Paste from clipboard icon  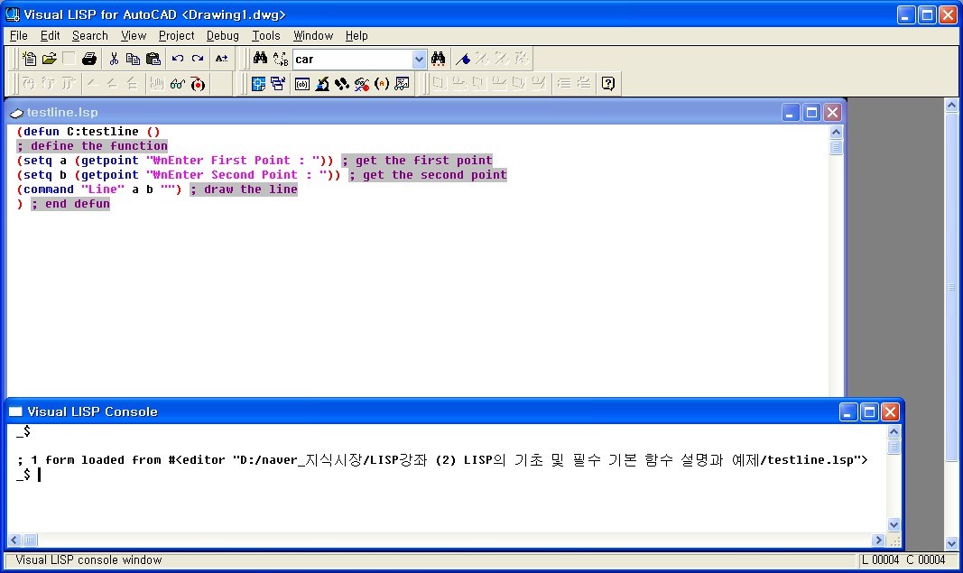coord(153,59)
